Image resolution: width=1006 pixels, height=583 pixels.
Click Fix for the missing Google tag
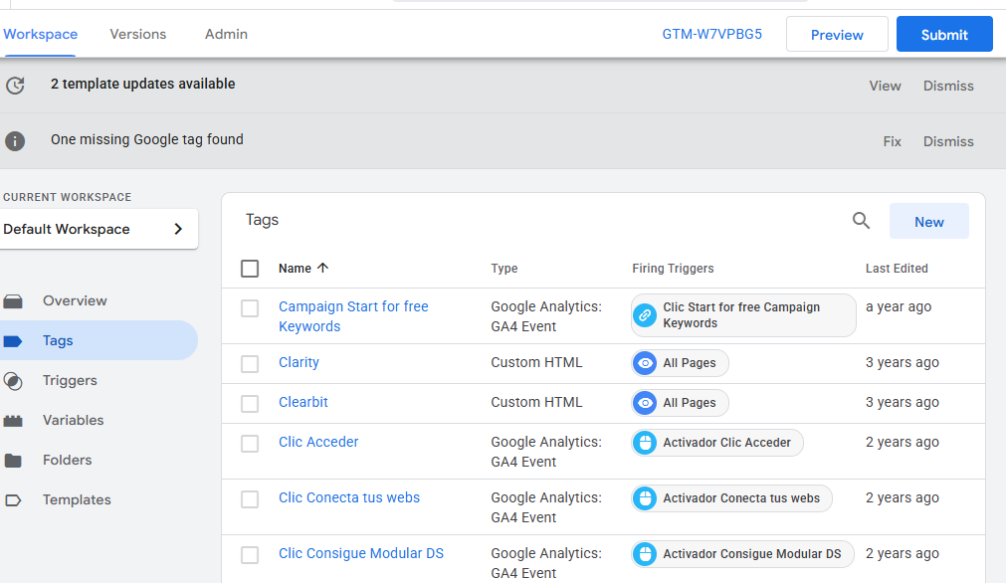pyautogui.click(x=892, y=141)
